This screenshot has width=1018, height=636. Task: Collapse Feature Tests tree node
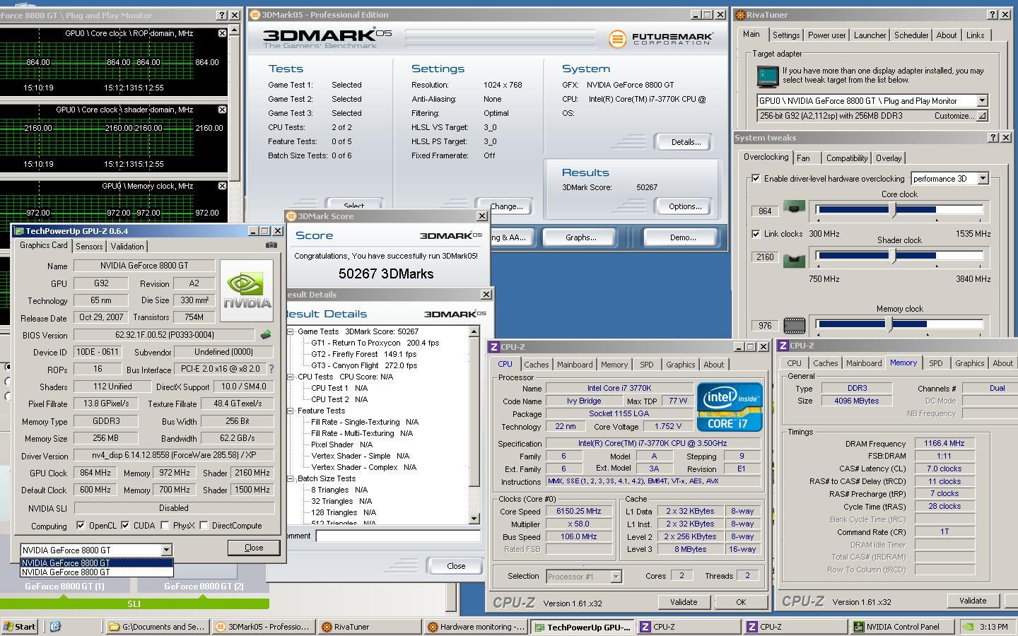(291, 411)
